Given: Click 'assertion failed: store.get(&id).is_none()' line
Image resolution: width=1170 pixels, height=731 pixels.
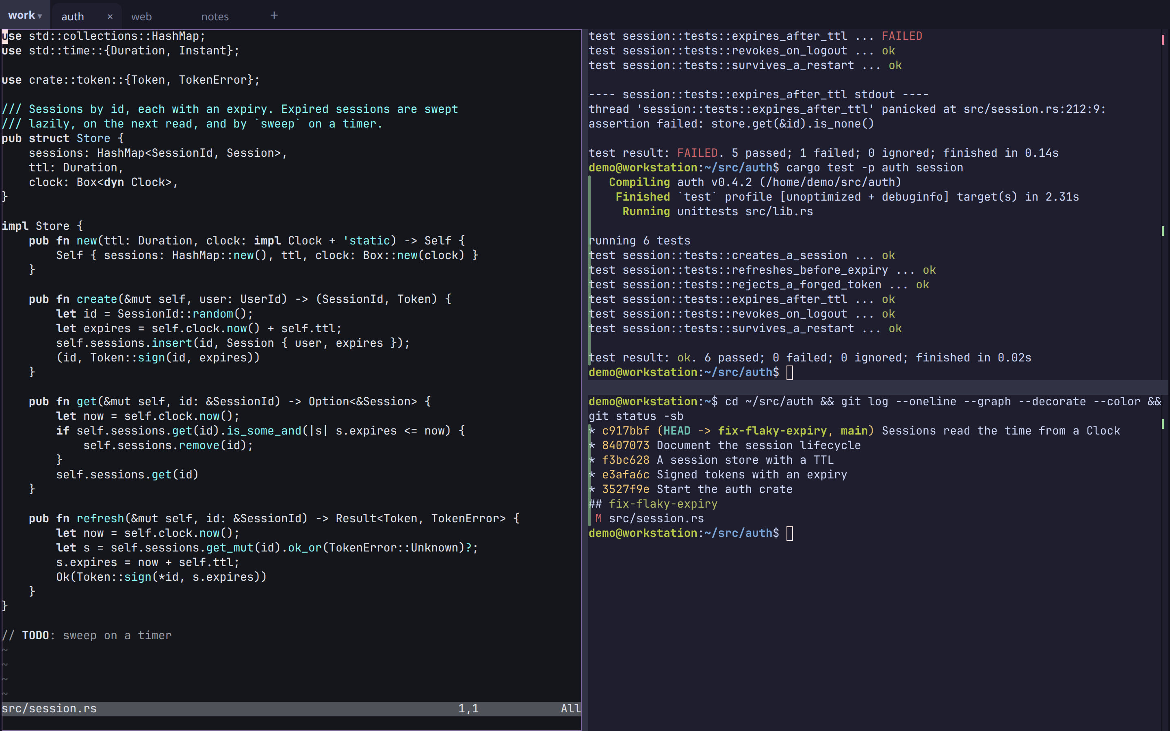Looking at the screenshot, I should point(731,124).
